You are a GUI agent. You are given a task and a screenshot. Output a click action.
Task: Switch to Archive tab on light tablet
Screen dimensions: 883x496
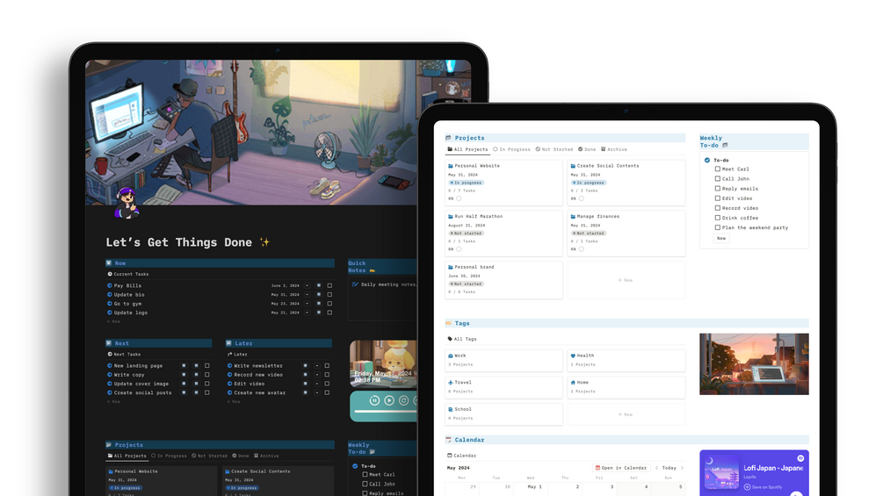pyautogui.click(x=614, y=149)
